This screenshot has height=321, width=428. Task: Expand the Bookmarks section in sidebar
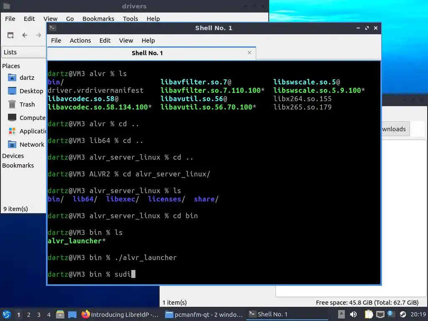coord(18,166)
